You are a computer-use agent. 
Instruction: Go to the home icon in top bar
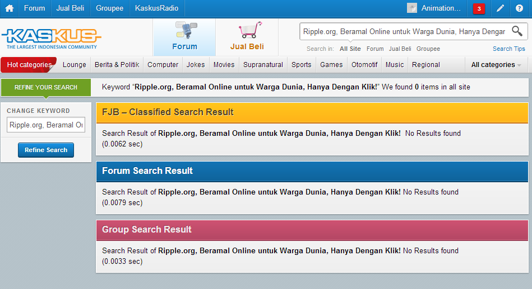click(x=9, y=8)
